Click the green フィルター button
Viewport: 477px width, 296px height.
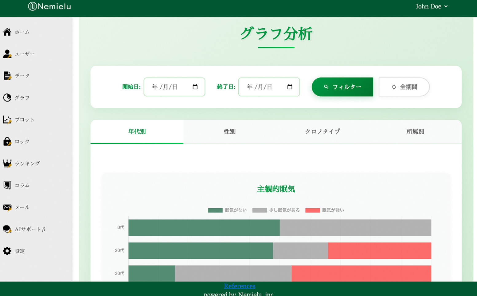point(342,87)
